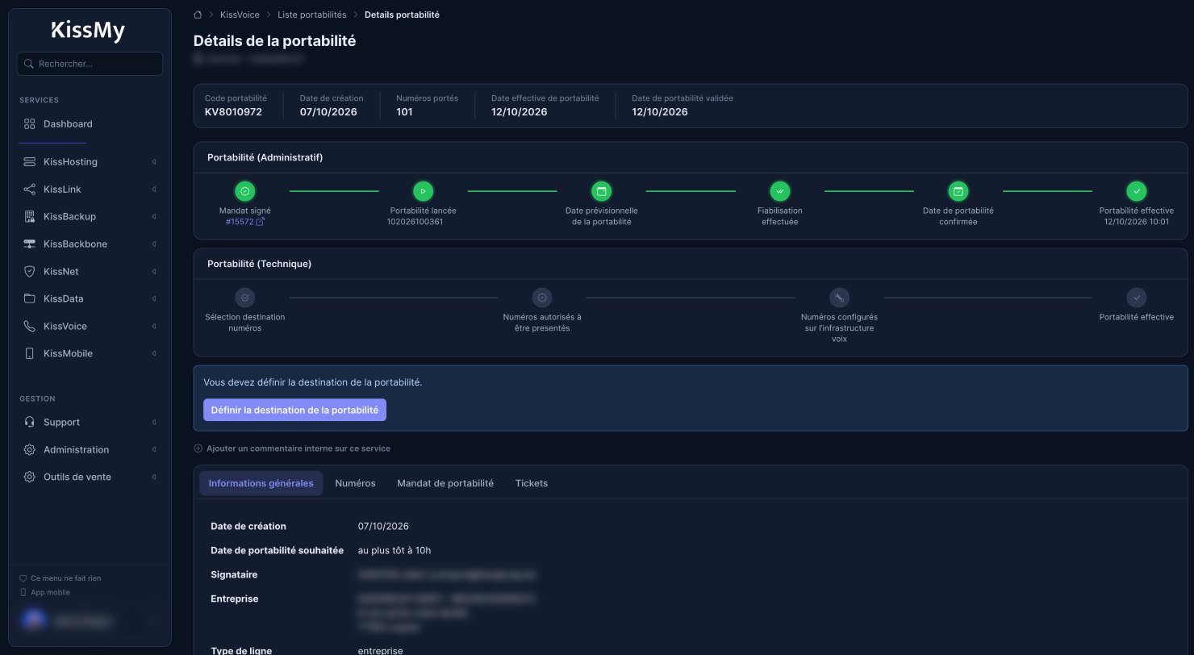Viewport: 1194px width, 655px height.
Task: Select the Tickets tab
Action: 532,483
